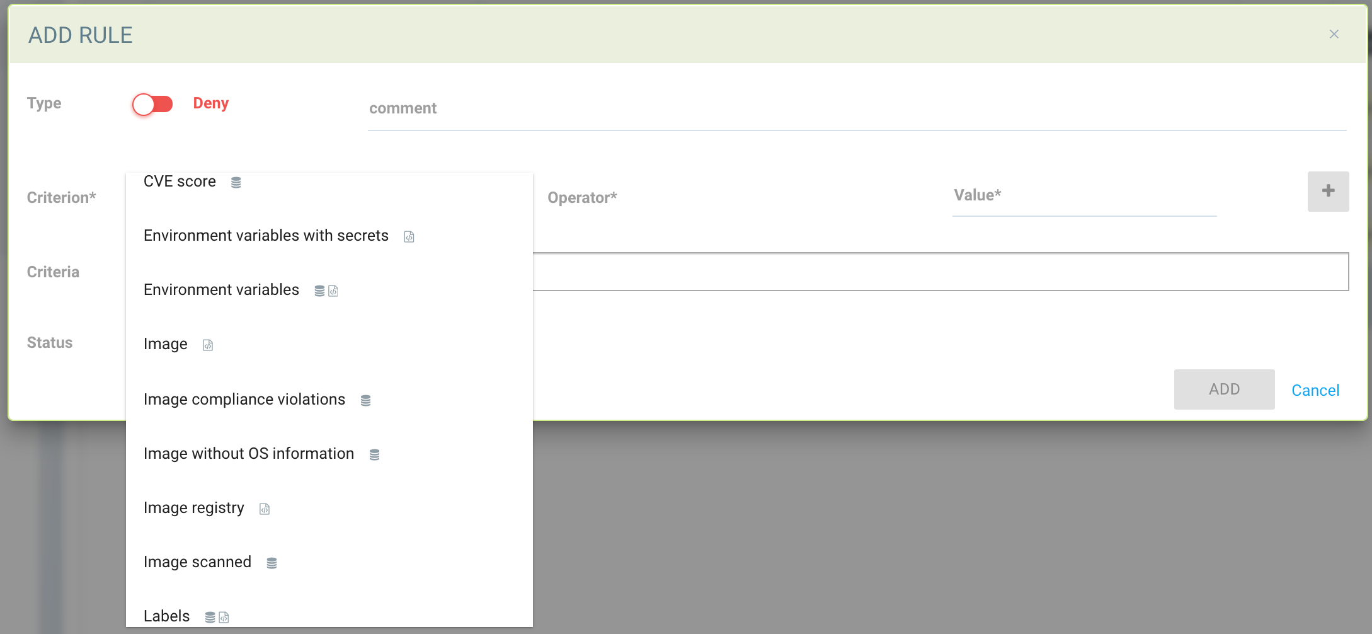Click the ADD button
The height and width of the screenshot is (634, 1372).
click(1223, 389)
